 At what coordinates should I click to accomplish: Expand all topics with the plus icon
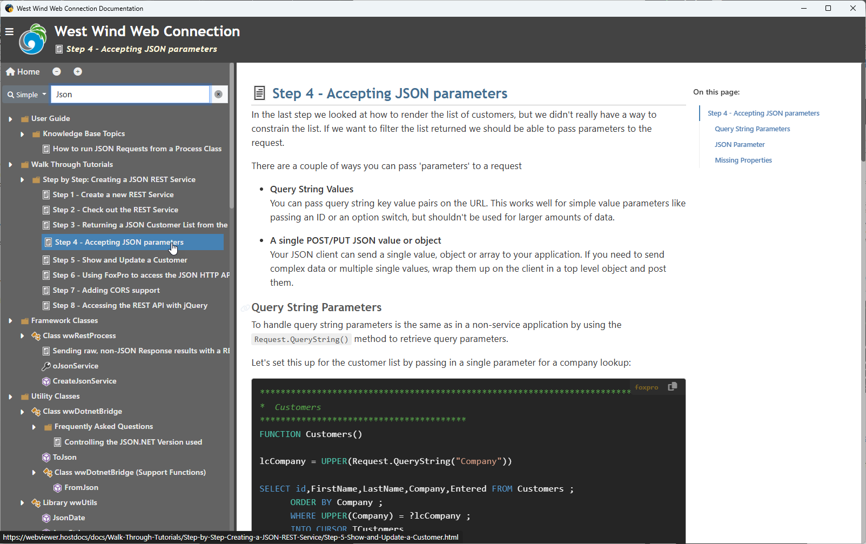click(x=78, y=72)
